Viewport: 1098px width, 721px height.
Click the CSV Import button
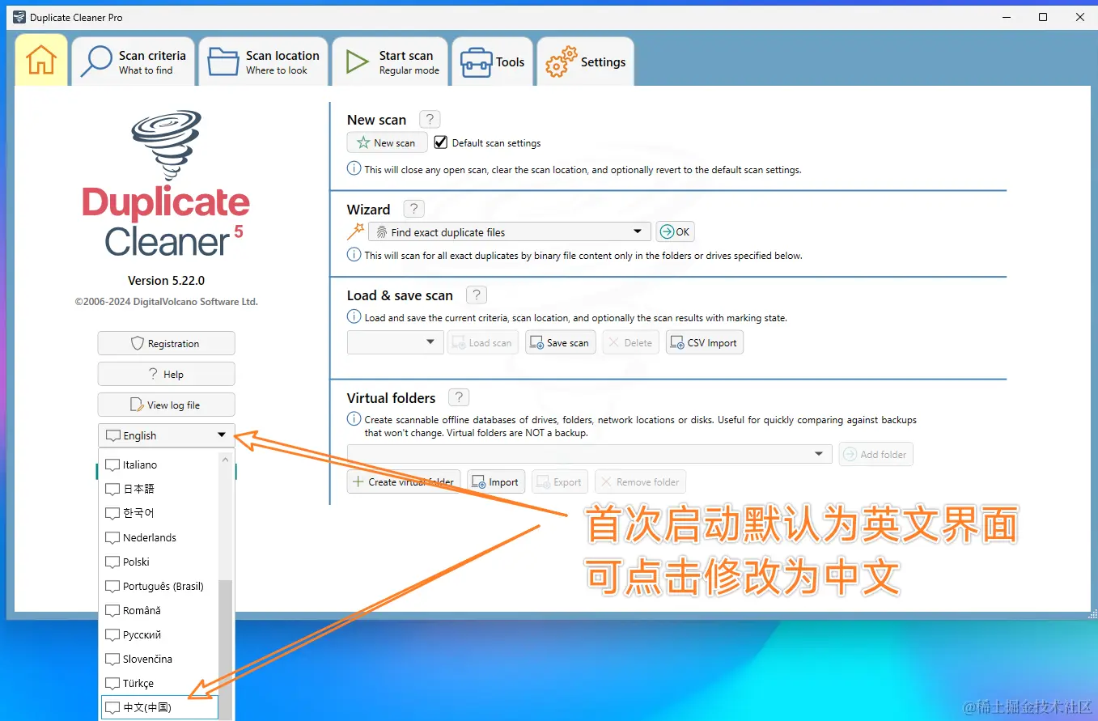click(704, 342)
